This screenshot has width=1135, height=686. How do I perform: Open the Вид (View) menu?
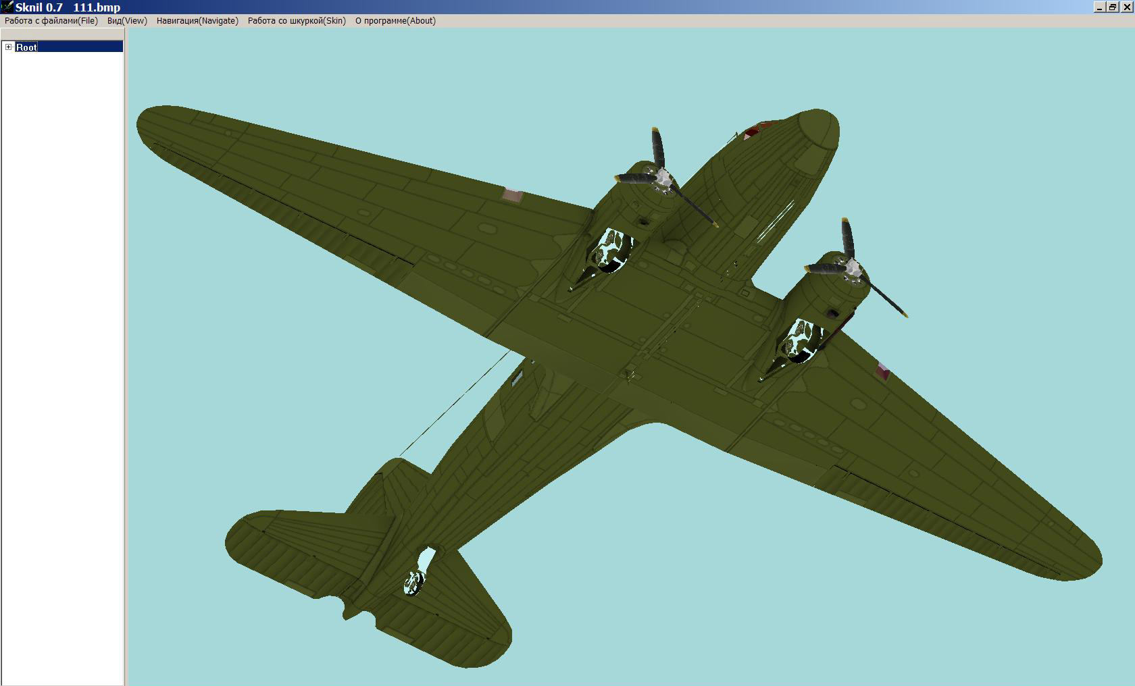[x=127, y=21]
